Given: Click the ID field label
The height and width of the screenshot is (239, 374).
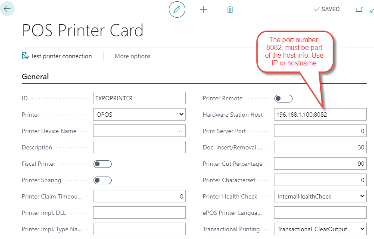Looking at the screenshot, I should point(25,99).
